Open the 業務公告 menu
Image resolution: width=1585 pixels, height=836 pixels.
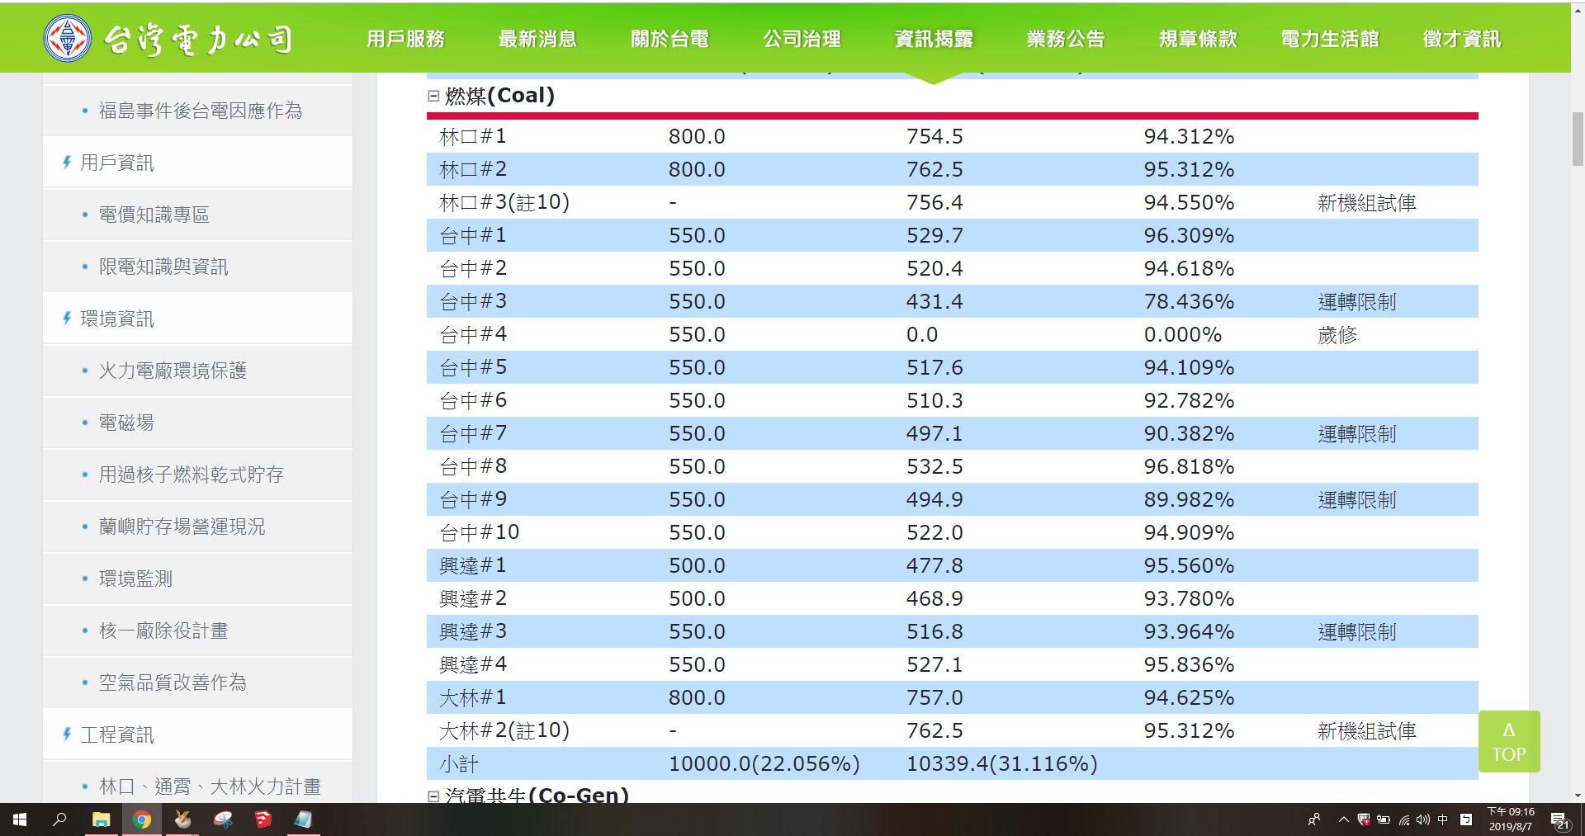[x=1066, y=39]
